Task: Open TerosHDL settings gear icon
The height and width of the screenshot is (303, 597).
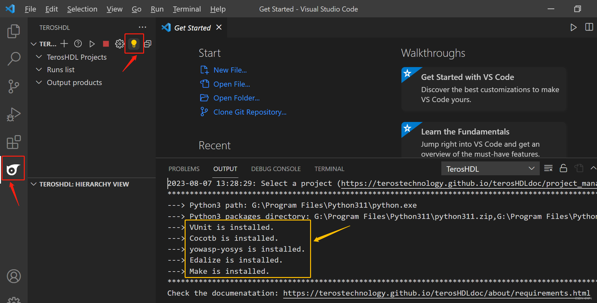Action: [120, 44]
